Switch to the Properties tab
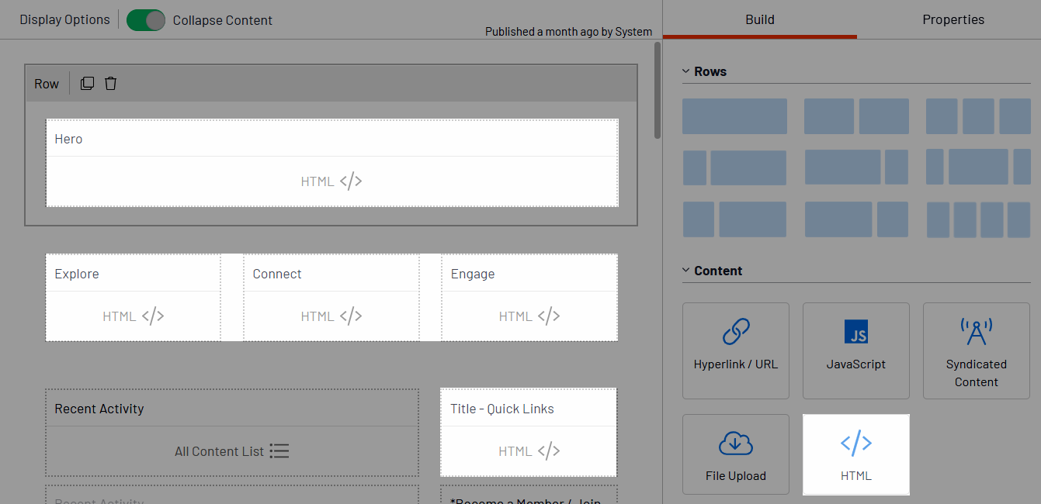Screen dimensions: 1041x504 953,19
